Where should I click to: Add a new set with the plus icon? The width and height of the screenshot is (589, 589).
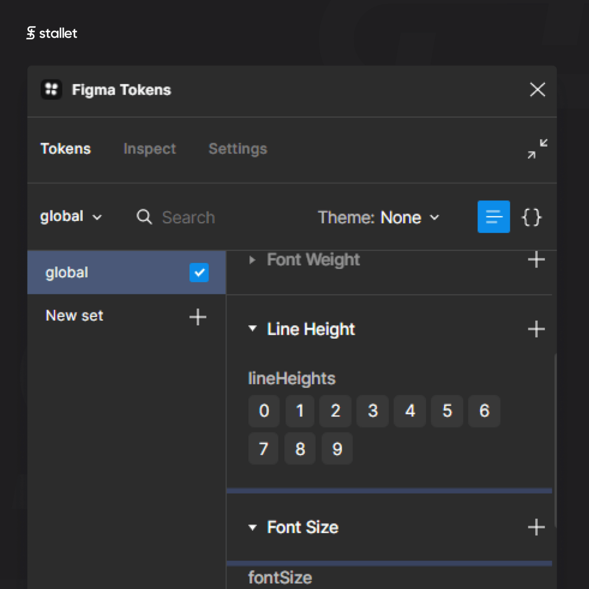click(198, 317)
